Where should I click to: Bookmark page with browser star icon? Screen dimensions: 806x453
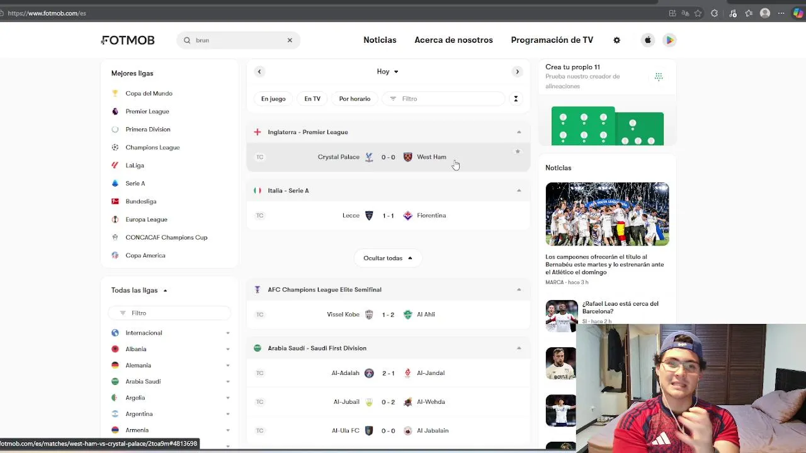pyautogui.click(x=698, y=13)
